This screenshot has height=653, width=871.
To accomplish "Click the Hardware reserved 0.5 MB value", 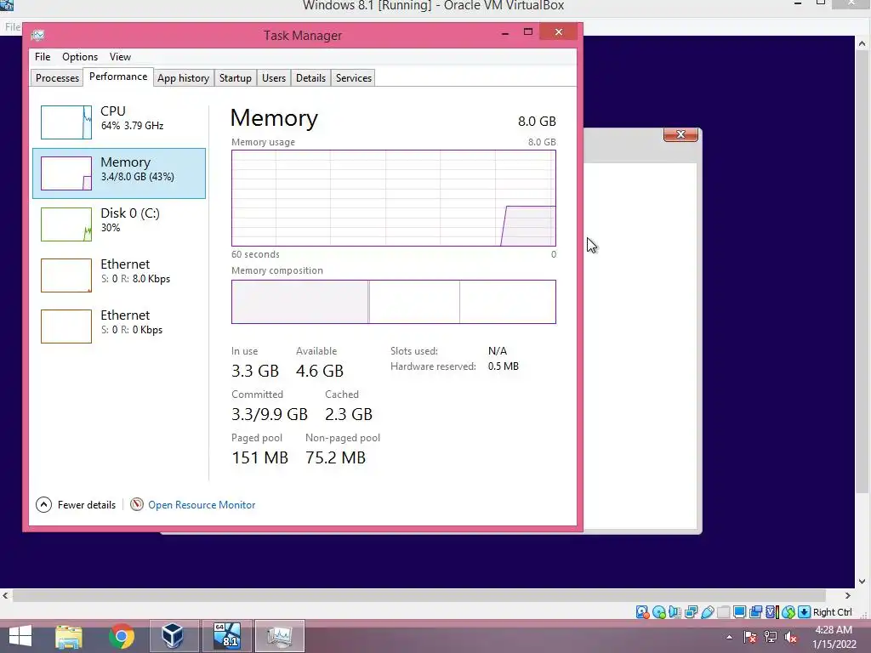I will 504,366.
